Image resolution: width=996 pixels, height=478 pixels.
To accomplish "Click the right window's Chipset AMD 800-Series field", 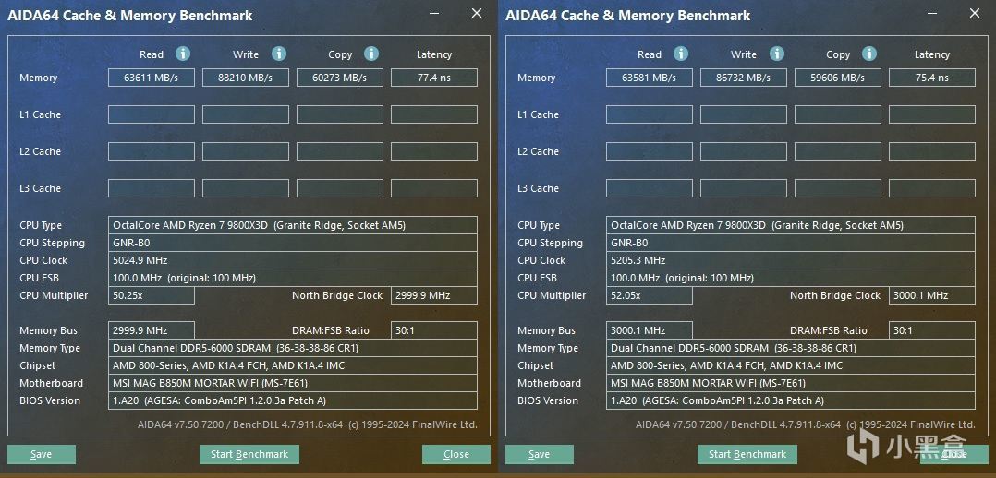I will point(791,365).
